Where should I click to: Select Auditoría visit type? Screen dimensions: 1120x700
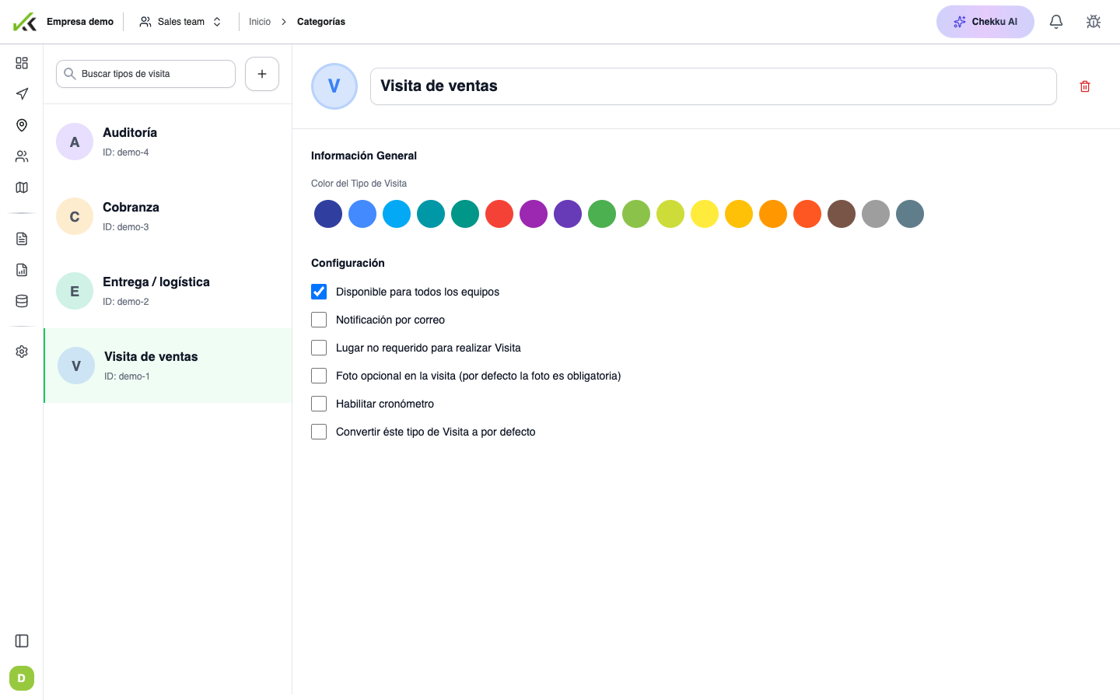[x=168, y=142]
